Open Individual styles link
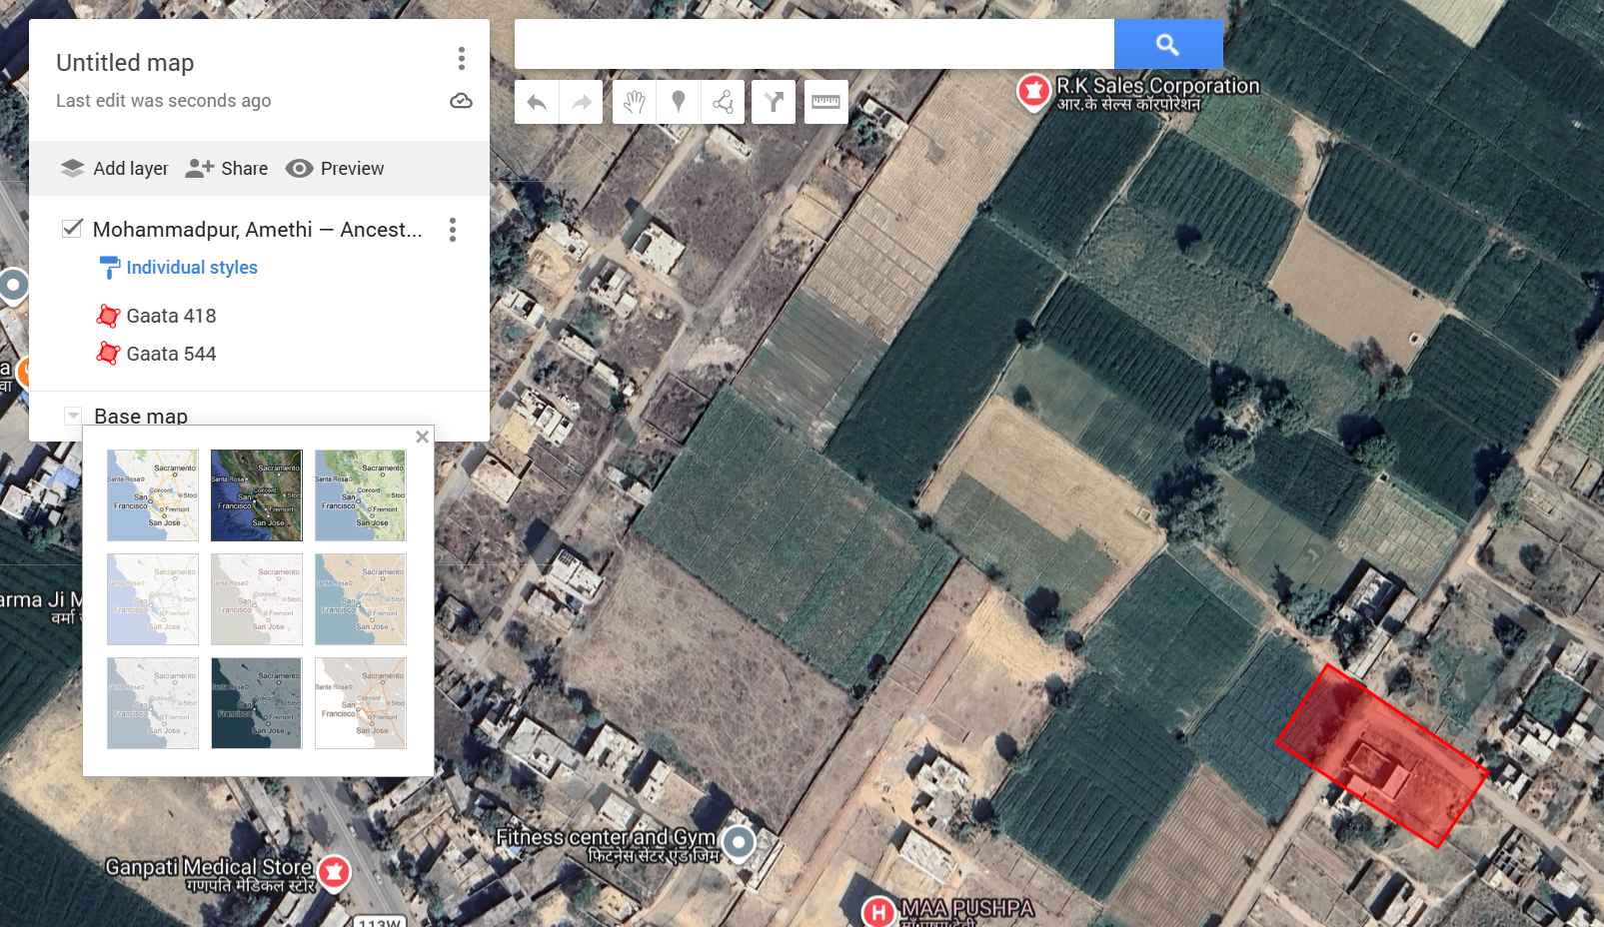1604x927 pixels. tap(192, 268)
